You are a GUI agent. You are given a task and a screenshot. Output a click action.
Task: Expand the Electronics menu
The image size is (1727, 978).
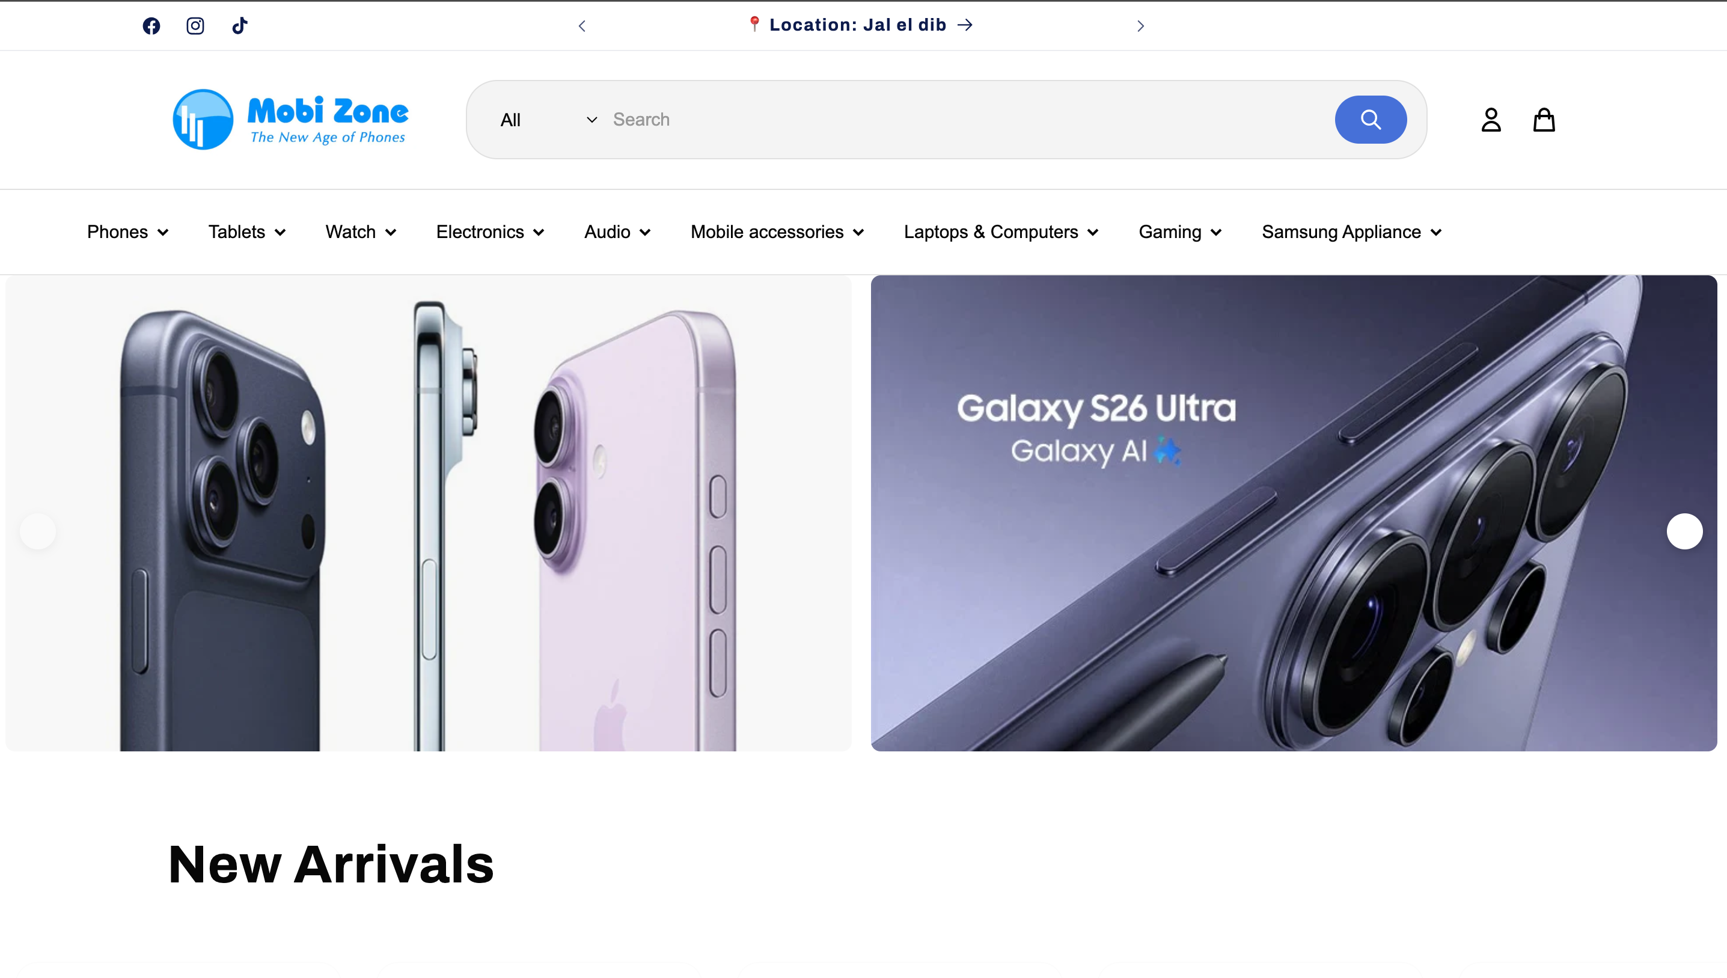point(491,232)
